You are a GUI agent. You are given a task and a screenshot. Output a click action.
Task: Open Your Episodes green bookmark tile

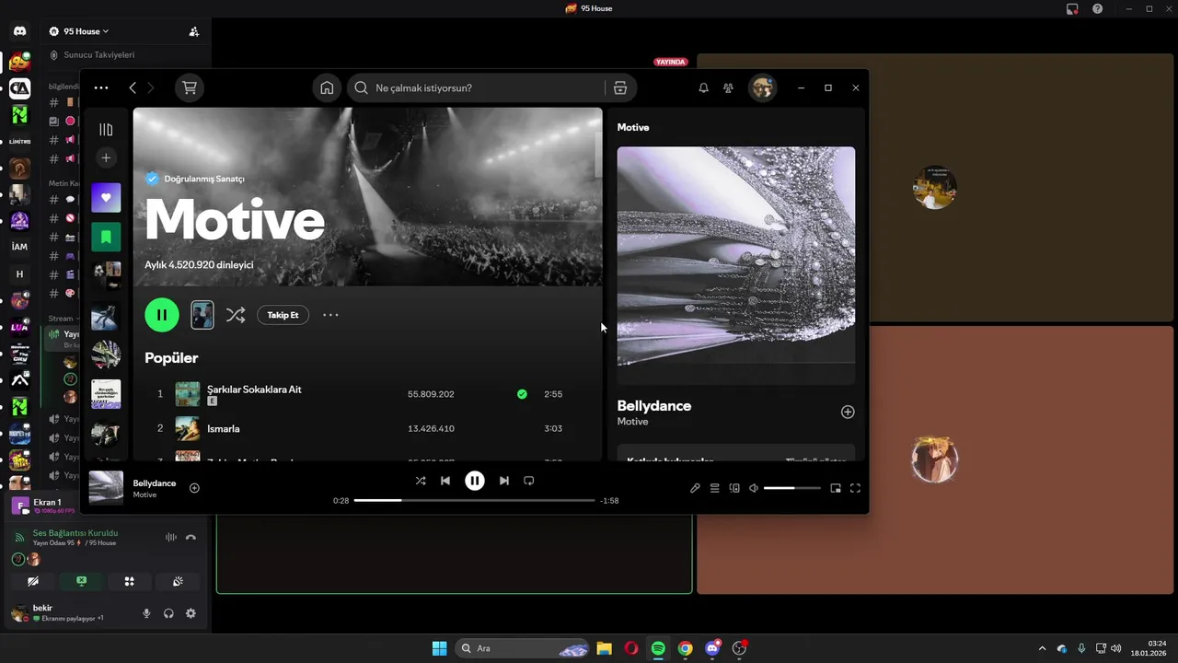(x=106, y=237)
